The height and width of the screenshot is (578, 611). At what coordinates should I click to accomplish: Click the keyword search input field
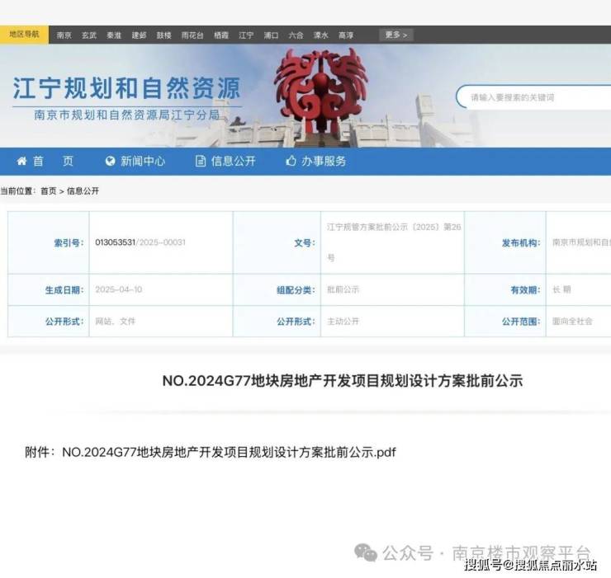point(537,97)
